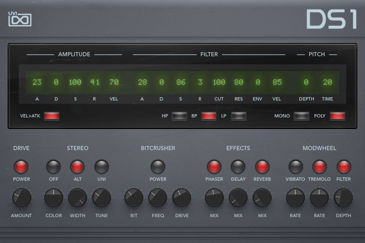This screenshot has width=365, height=243.
Task: Click the bitcrusher DRIVE knob
Action: coord(181,197)
